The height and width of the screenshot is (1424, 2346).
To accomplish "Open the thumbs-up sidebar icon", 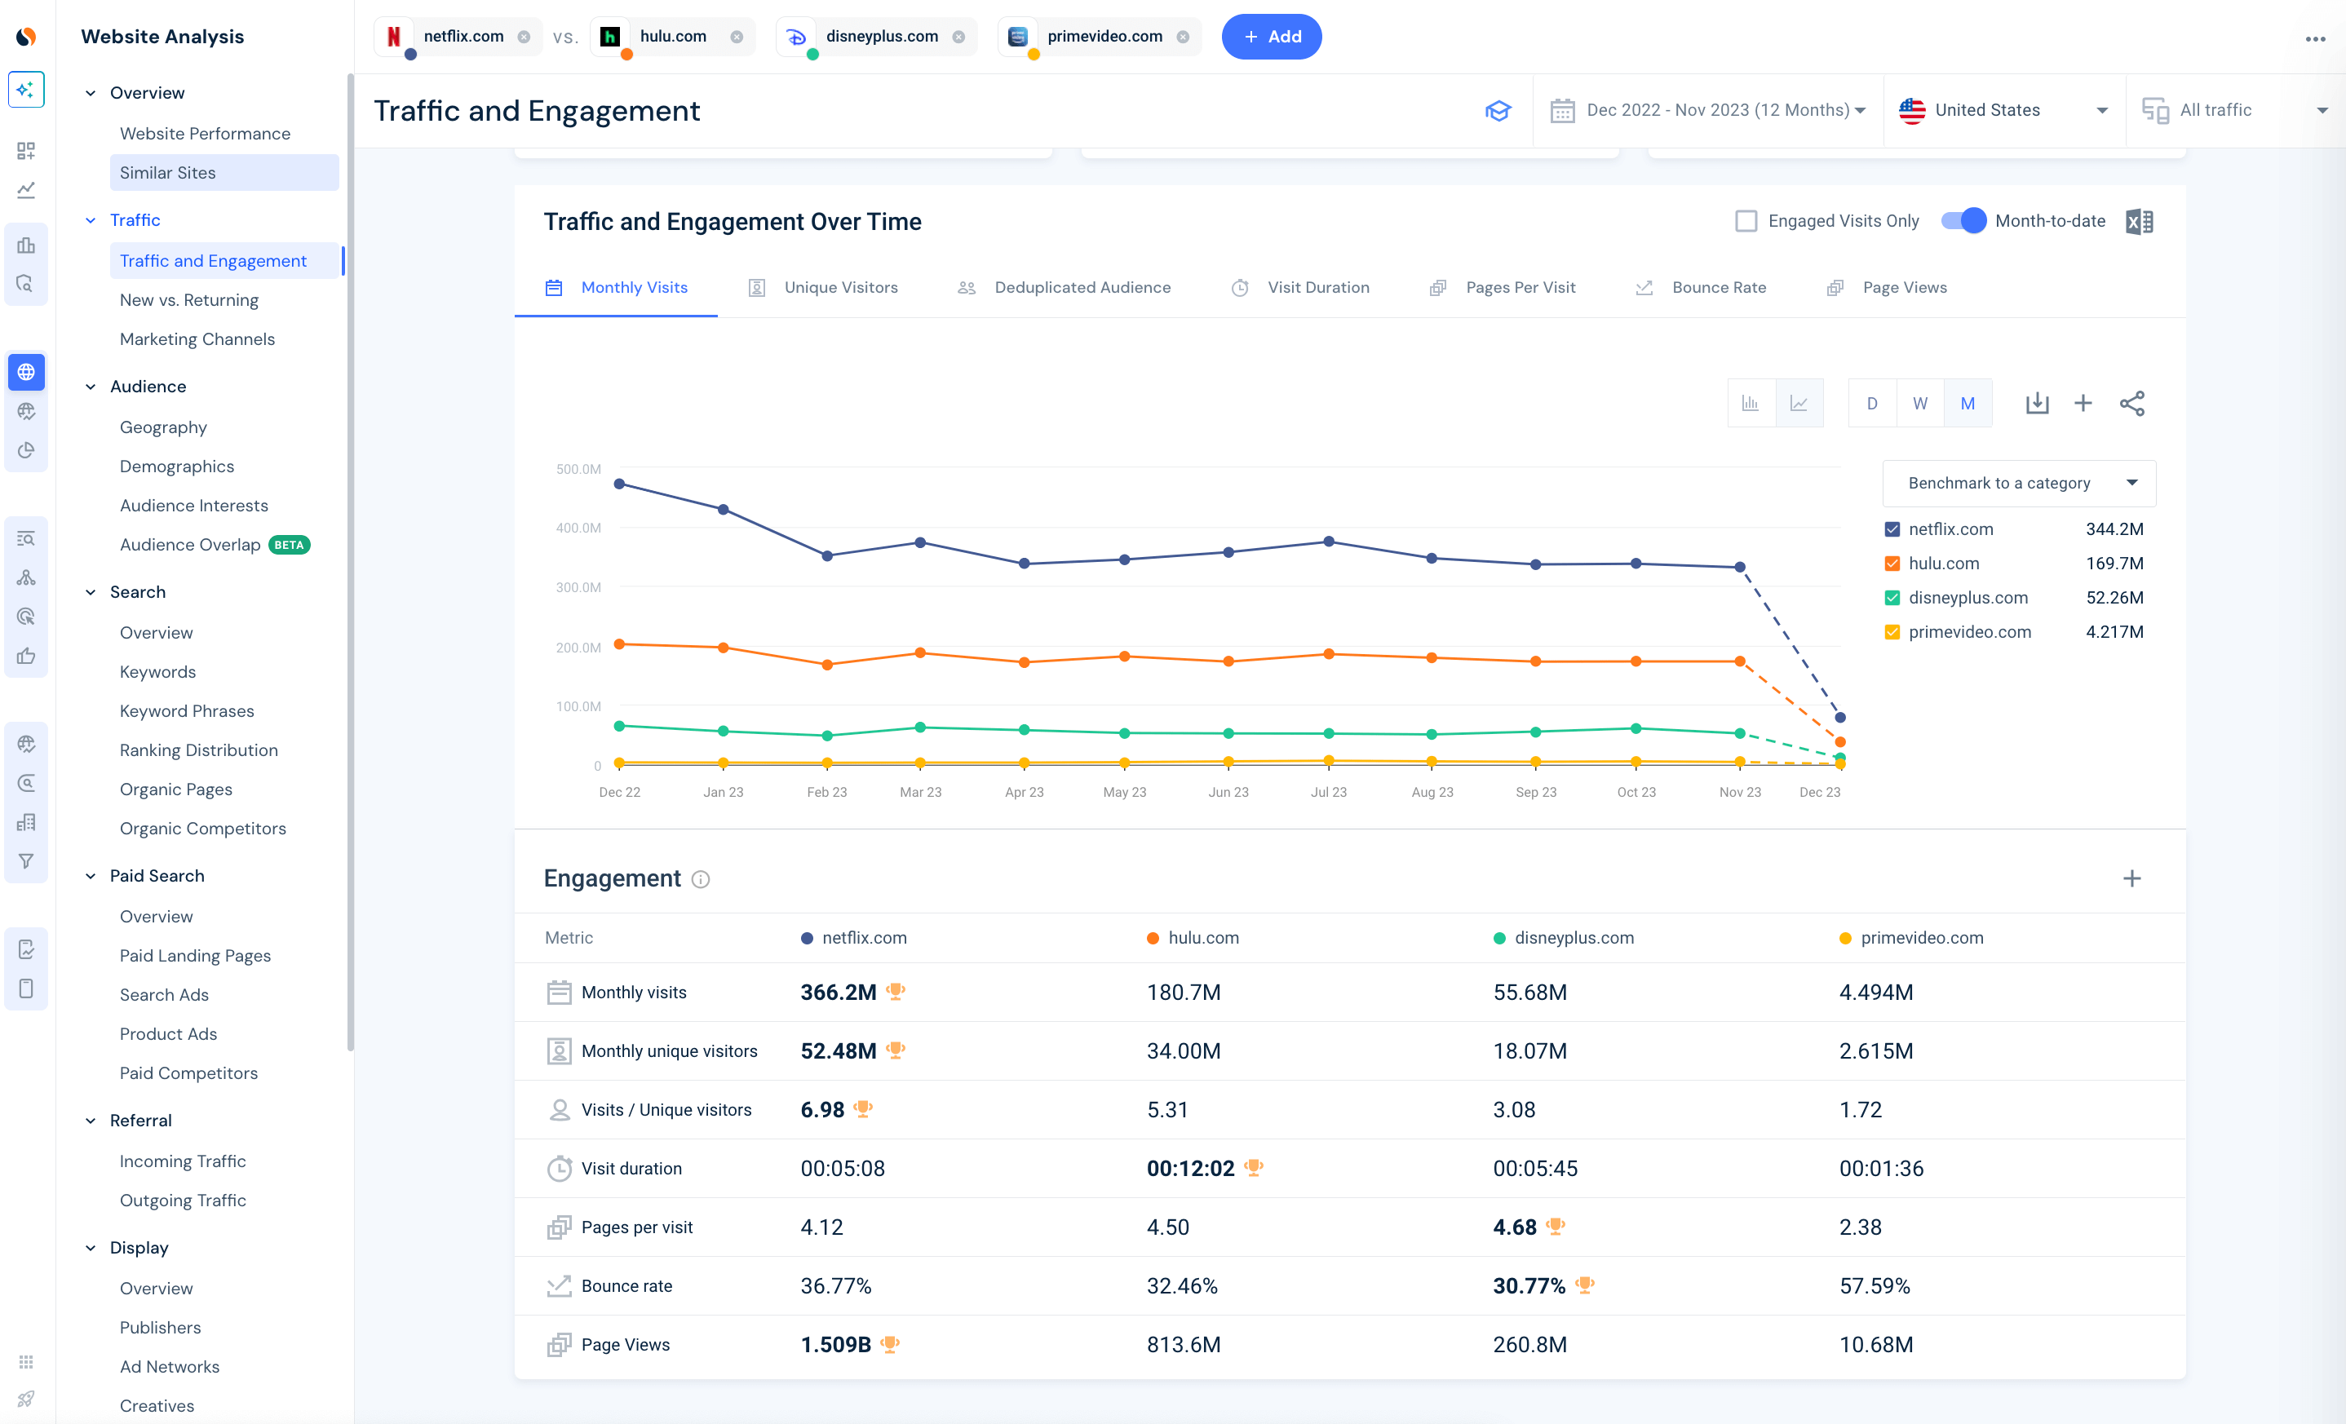I will tap(26, 655).
